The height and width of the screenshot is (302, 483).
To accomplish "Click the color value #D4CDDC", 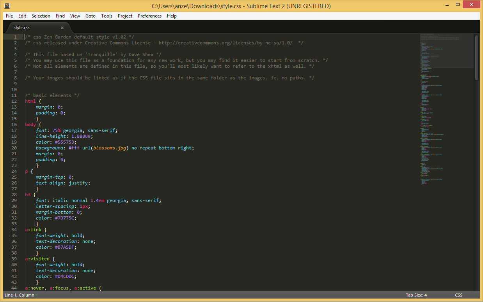I will coord(64,276).
